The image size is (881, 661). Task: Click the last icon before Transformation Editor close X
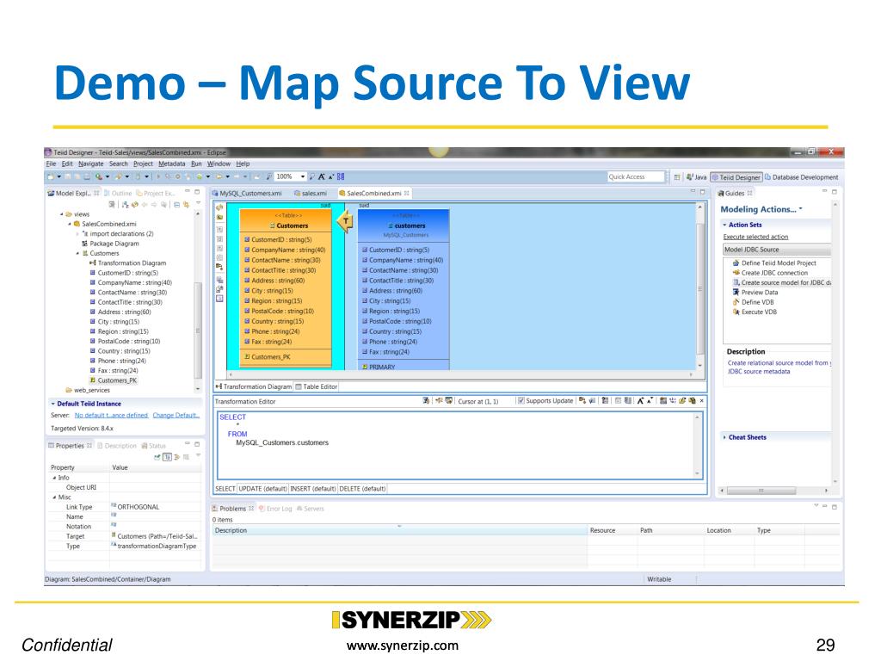693,401
